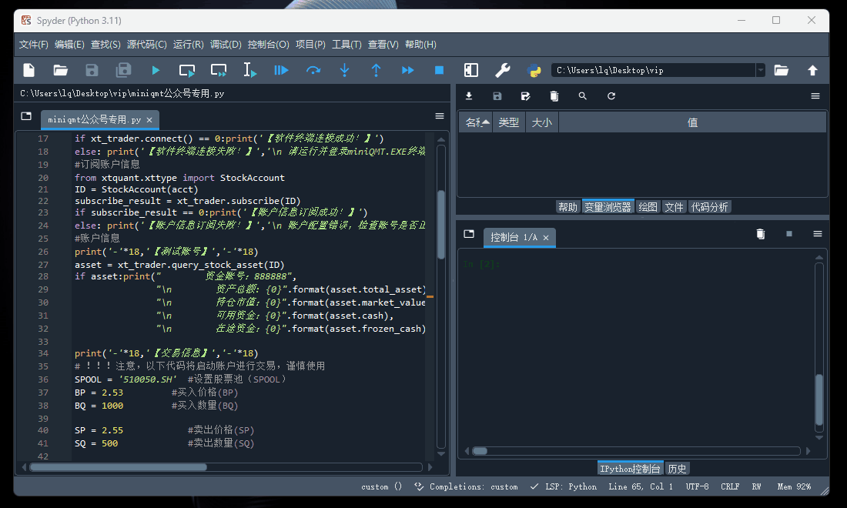Viewport: 847px width, 508px height.
Task: Create a new file from toolbar
Action: 29,70
